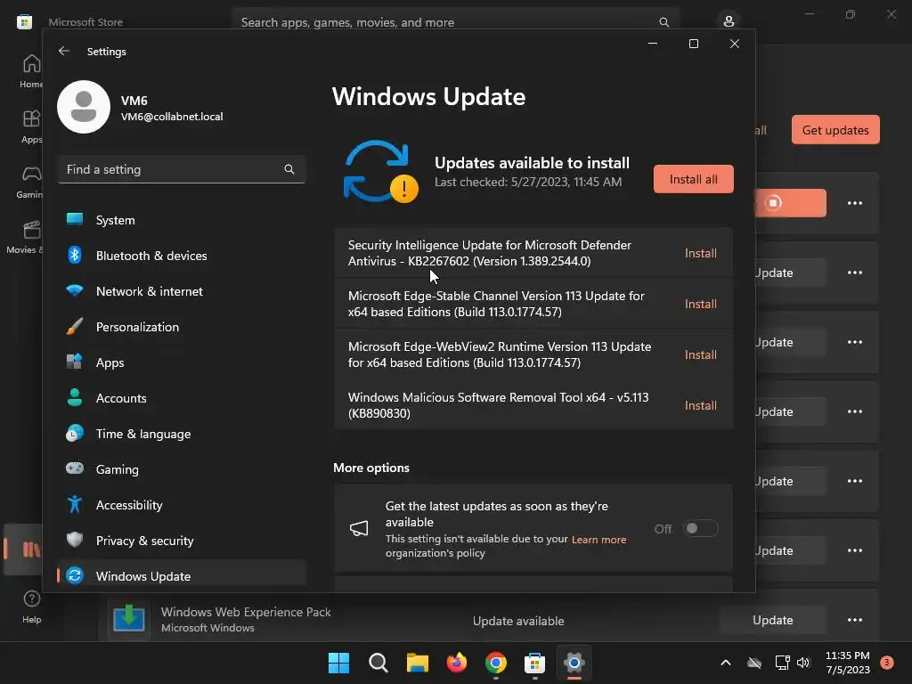Open the Windows Start menu
The image size is (912, 684).
338,663
